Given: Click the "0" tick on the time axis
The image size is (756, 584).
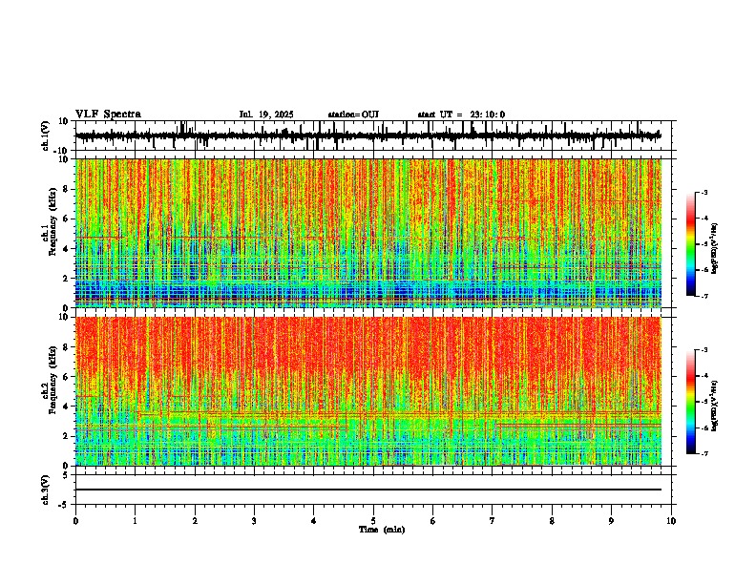Looking at the screenshot, I should 75,521.
